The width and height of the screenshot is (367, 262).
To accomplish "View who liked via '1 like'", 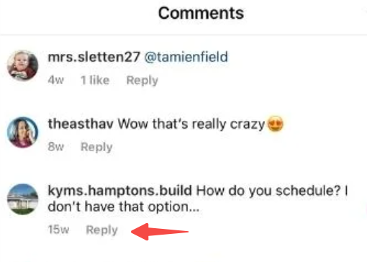I will pos(95,80).
